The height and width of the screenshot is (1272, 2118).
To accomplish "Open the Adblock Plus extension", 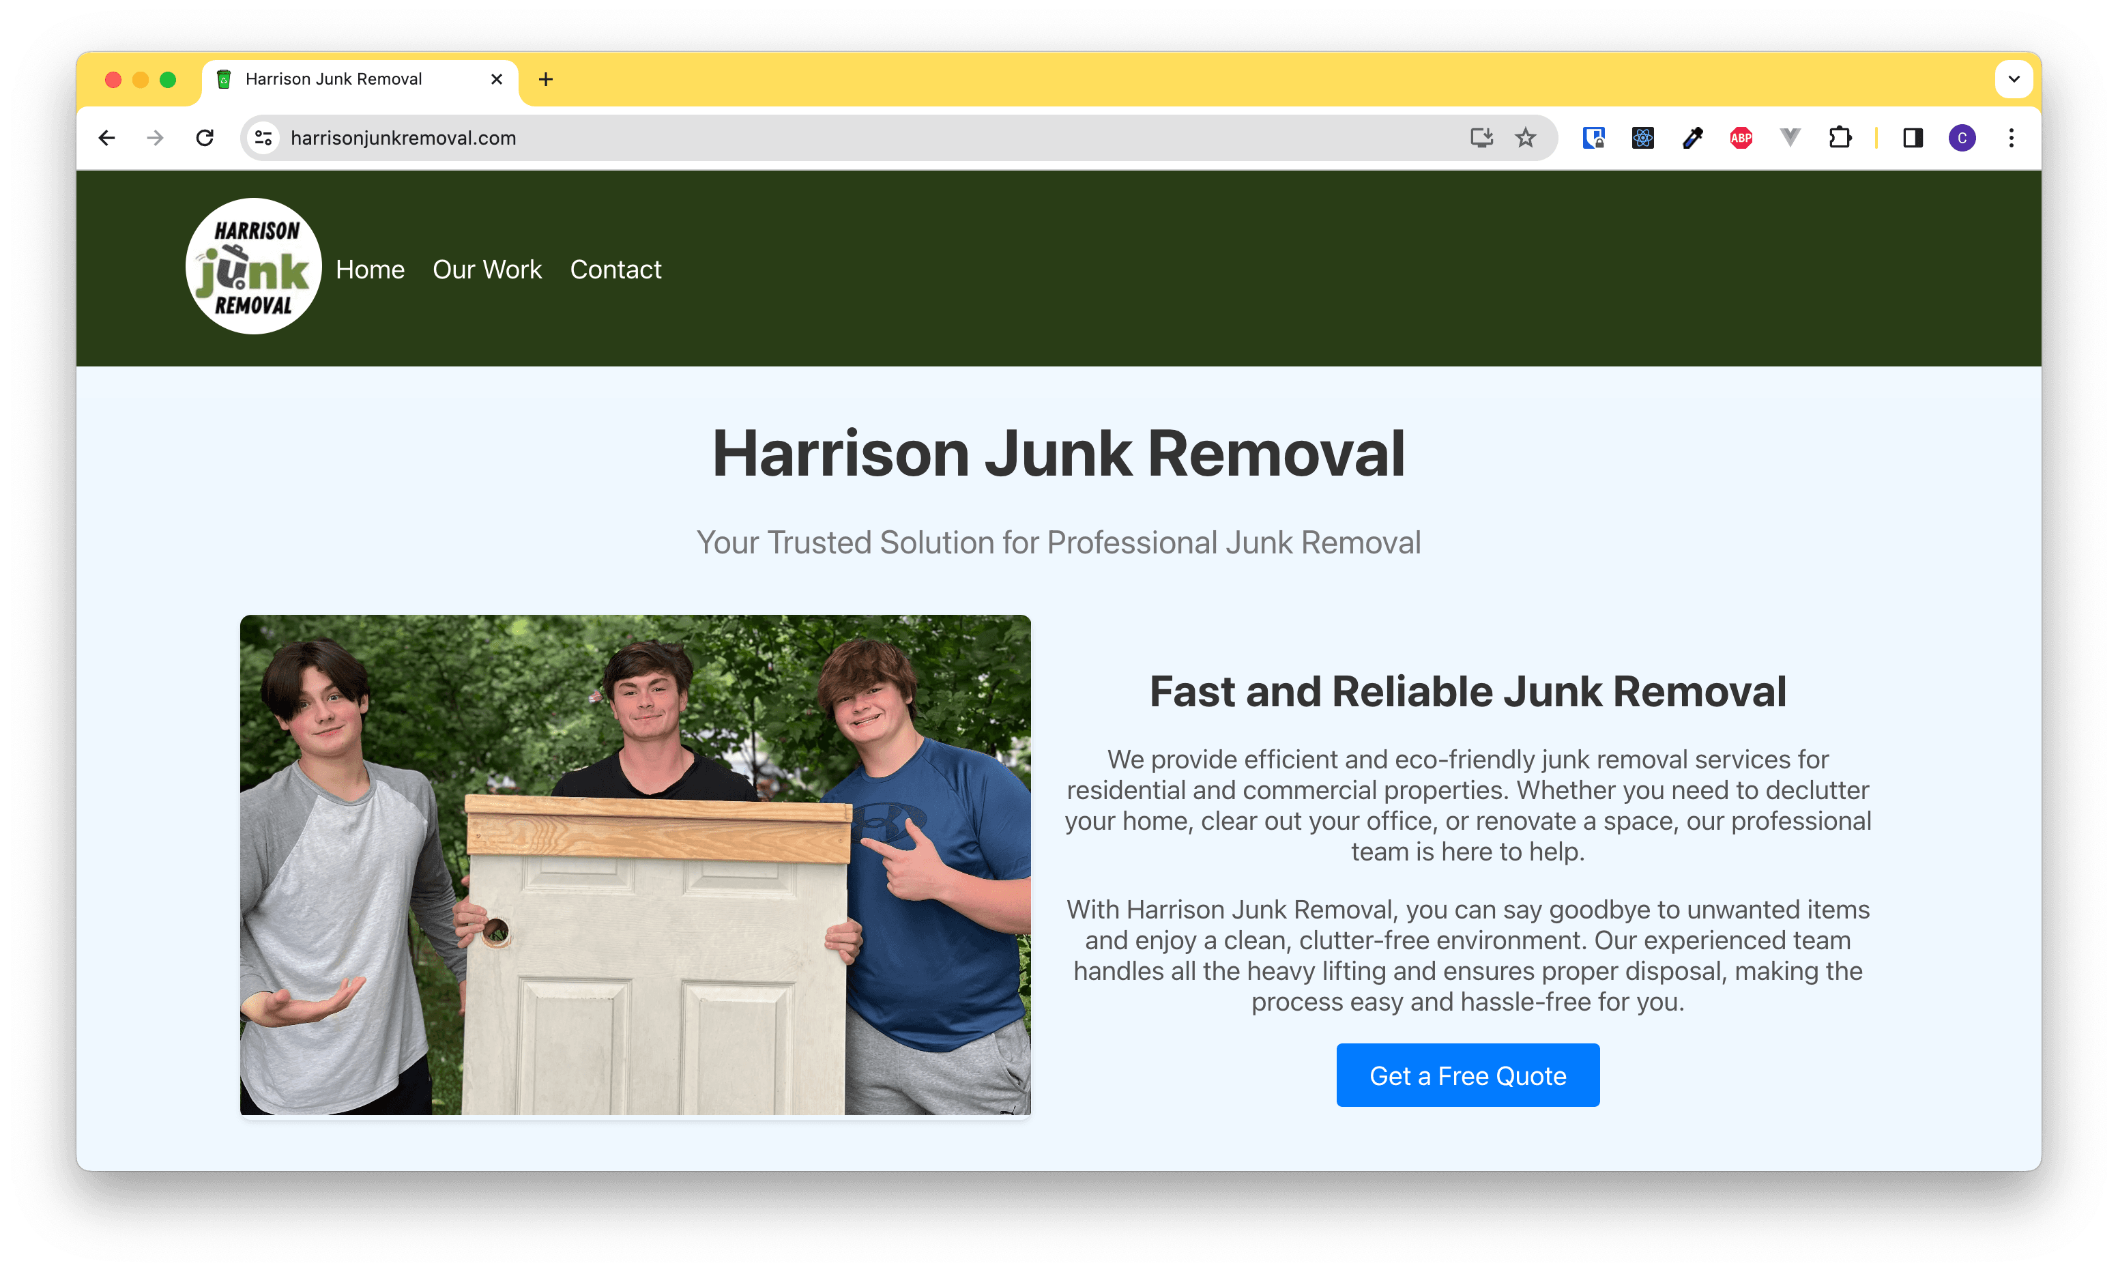I will tap(1741, 138).
